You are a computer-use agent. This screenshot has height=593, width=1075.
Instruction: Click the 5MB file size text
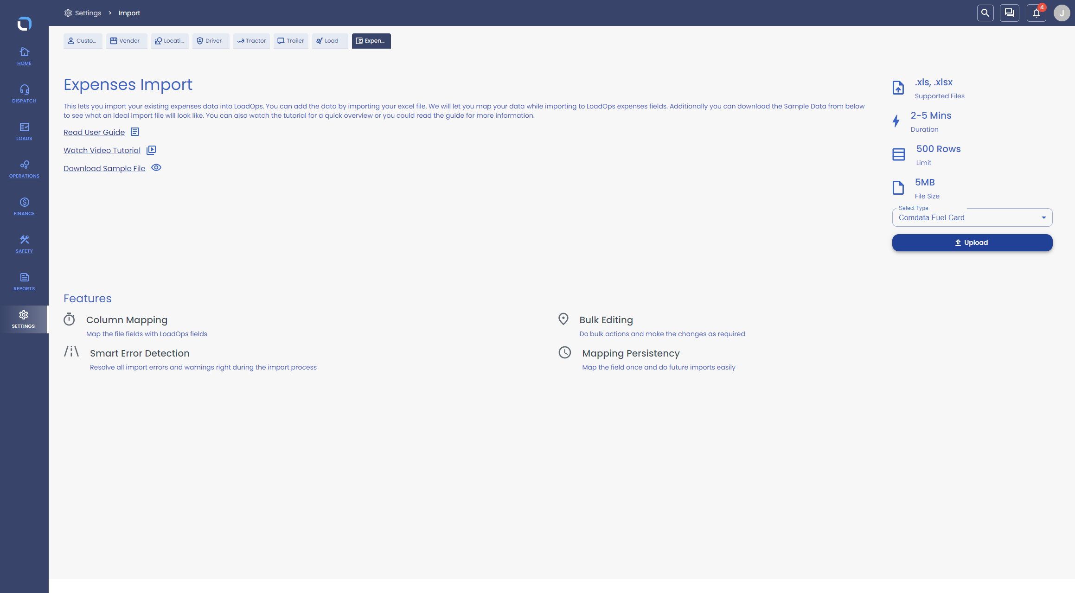click(x=925, y=182)
